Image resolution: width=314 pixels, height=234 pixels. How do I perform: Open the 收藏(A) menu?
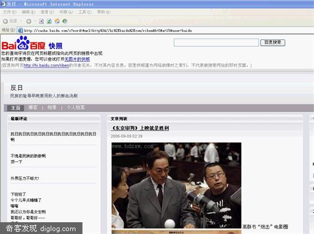click(x=66, y=12)
